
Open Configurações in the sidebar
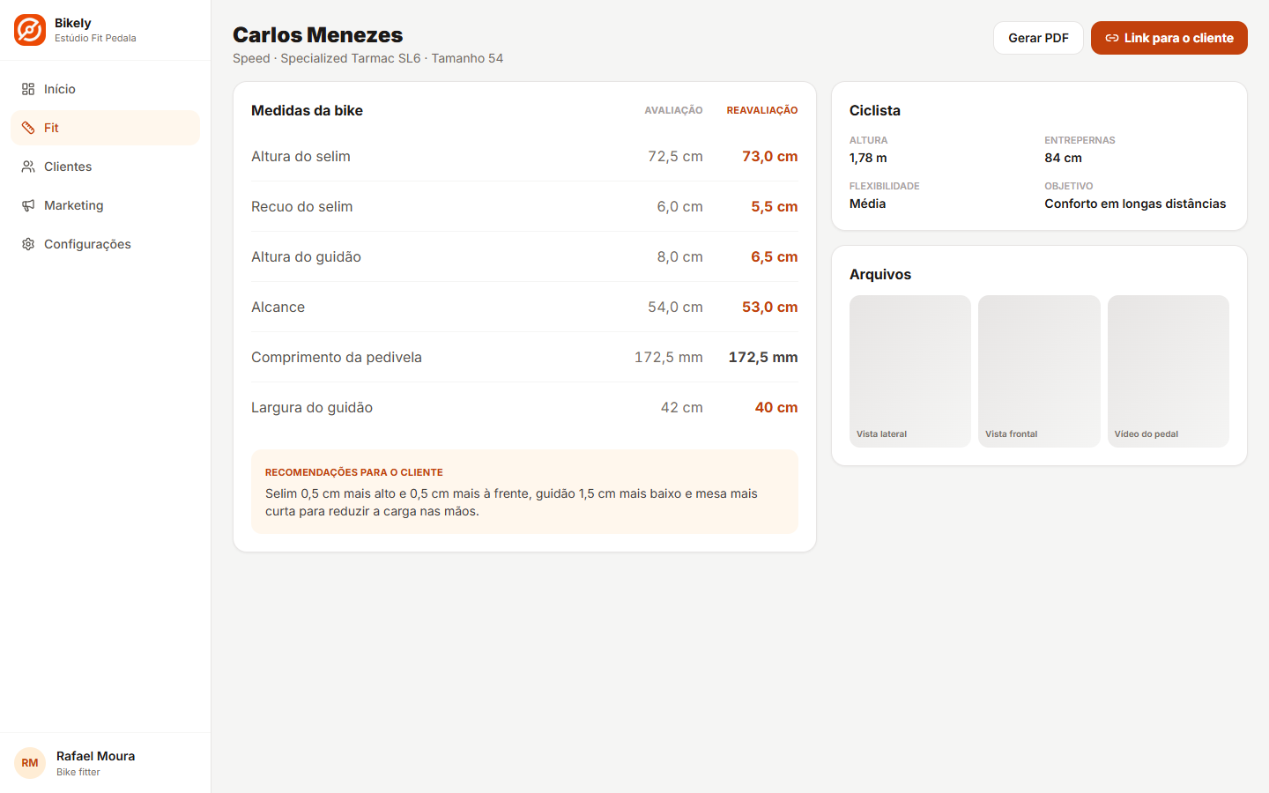point(105,244)
